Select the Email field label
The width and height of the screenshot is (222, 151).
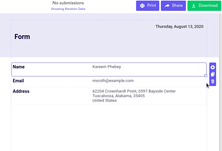click(18, 81)
